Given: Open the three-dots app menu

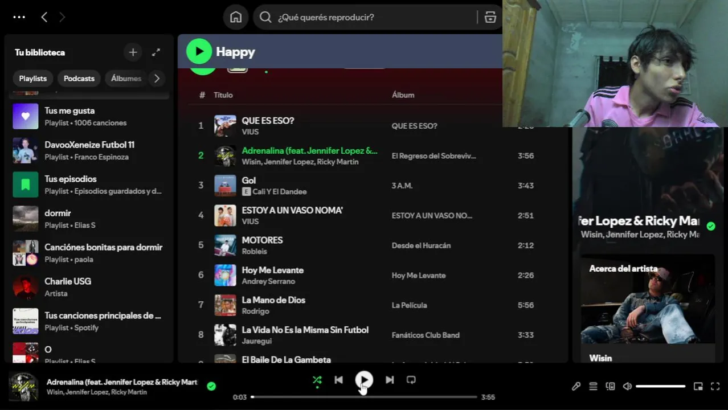Looking at the screenshot, I should point(19,17).
